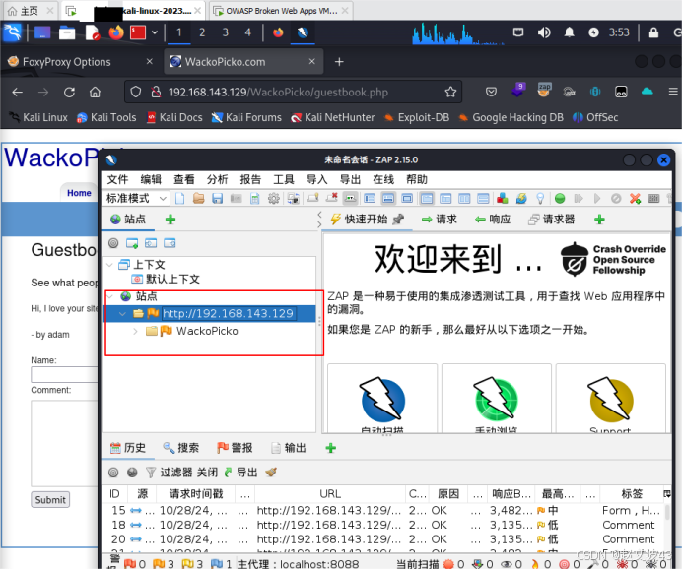The height and width of the screenshot is (569, 682).
Task: Switch to the Alerts (警报) tab
Action: [x=235, y=448]
